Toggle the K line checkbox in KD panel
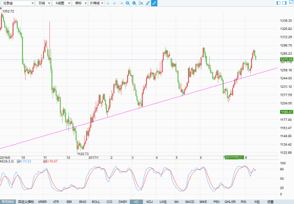Screen dimensions: 294x204 [18, 161]
